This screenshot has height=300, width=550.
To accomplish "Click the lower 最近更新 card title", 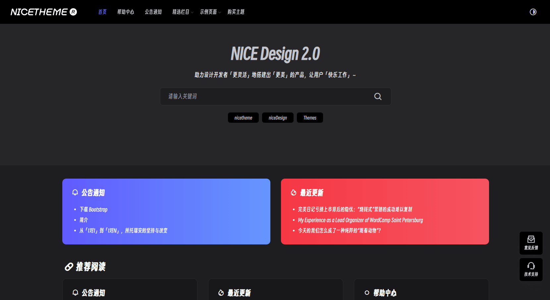I will click(x=239, y=293).
